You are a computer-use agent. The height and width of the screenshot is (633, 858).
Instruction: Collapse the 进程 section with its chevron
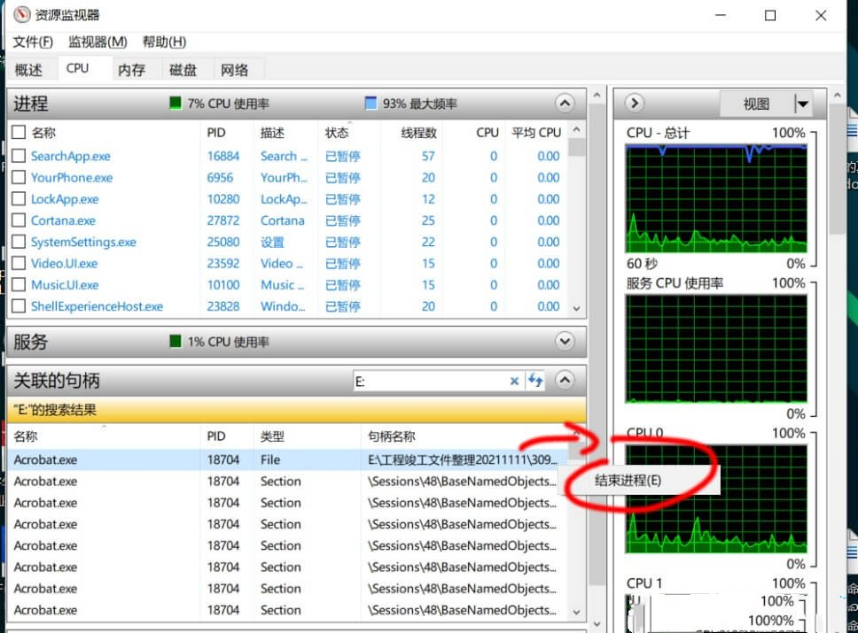pyautogui.click(x=565, y=104)
